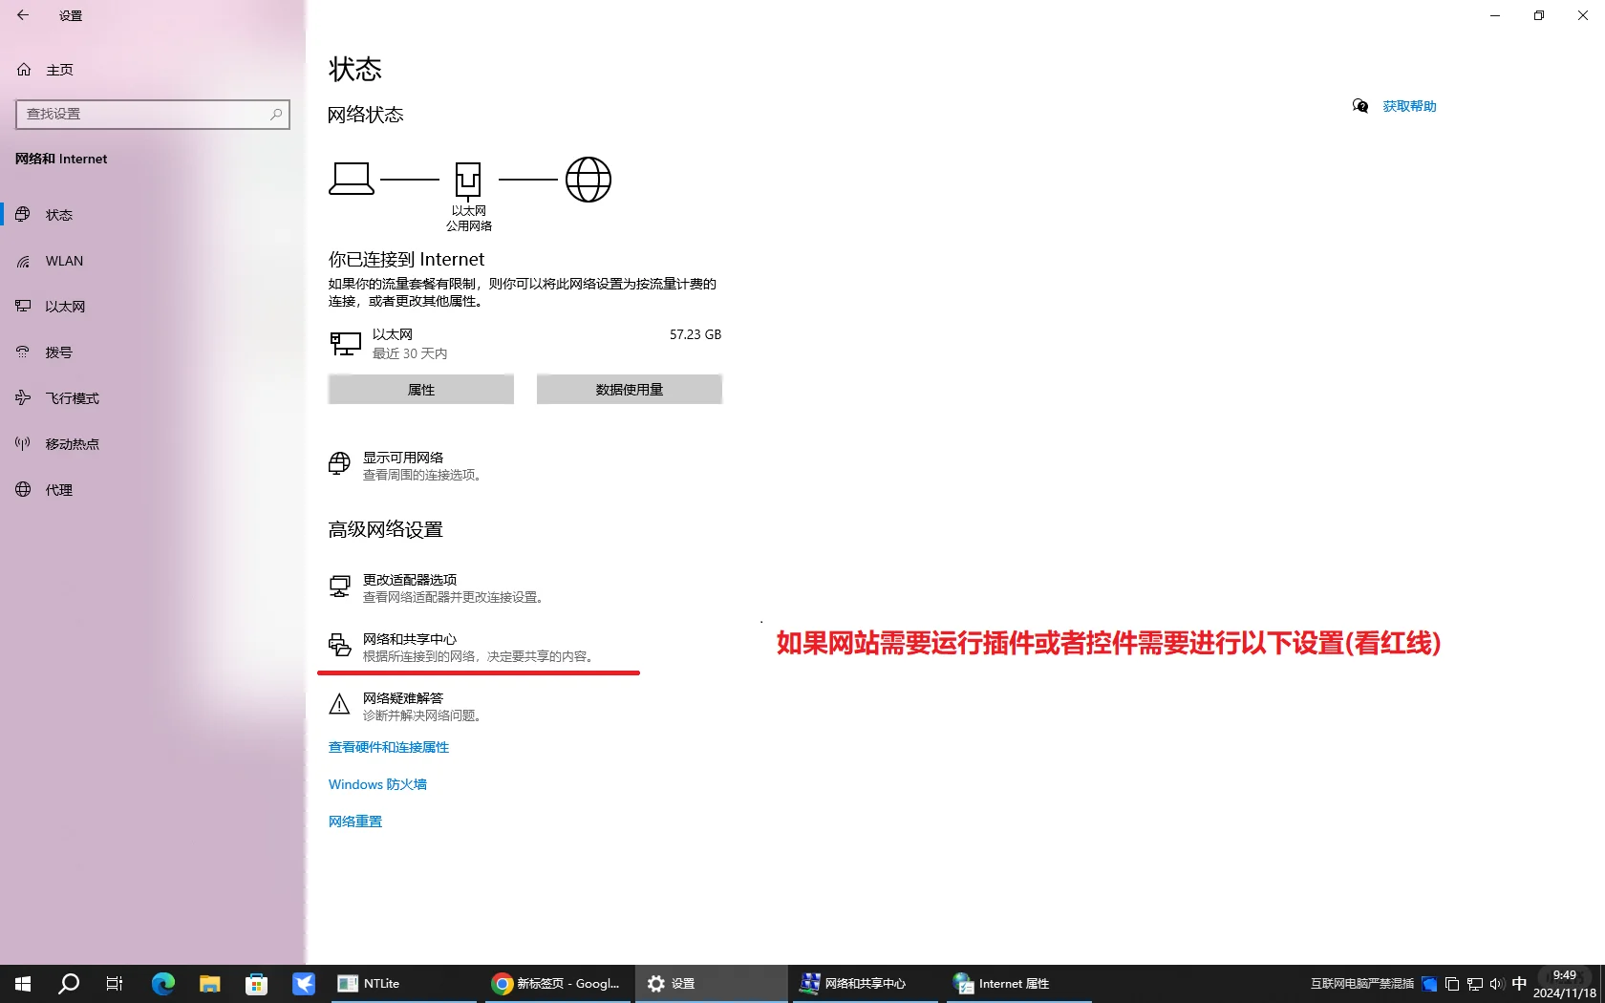Click the Ethernet icon in network diagram
This screenshot has height=1003, width=1605.
pos(468,180)
